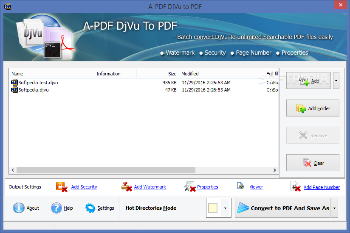Select the Softpedia.djvu file row
This screenshot has width=350, height=233.
(x=144, y=90)
